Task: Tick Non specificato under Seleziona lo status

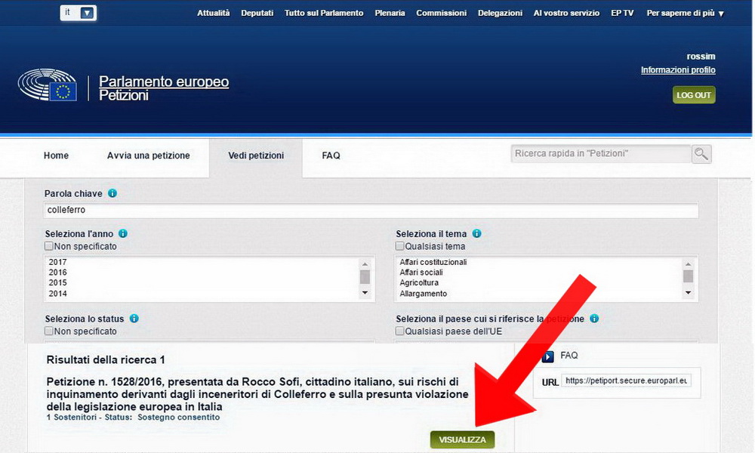Action: (x=48, y=331)
